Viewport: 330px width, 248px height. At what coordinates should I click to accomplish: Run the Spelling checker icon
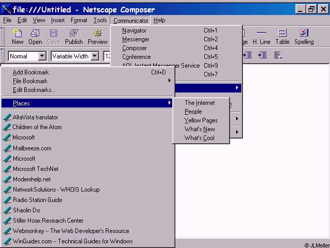click(304, 33)
